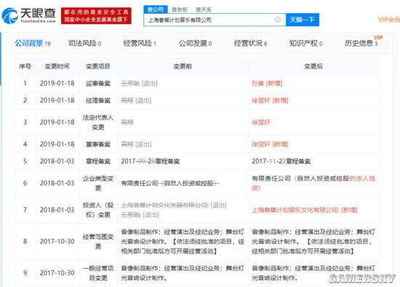This screenshot has height=287, width=400.
Task: Clear the search box with the X icon
Action: [x=278, y=20]
